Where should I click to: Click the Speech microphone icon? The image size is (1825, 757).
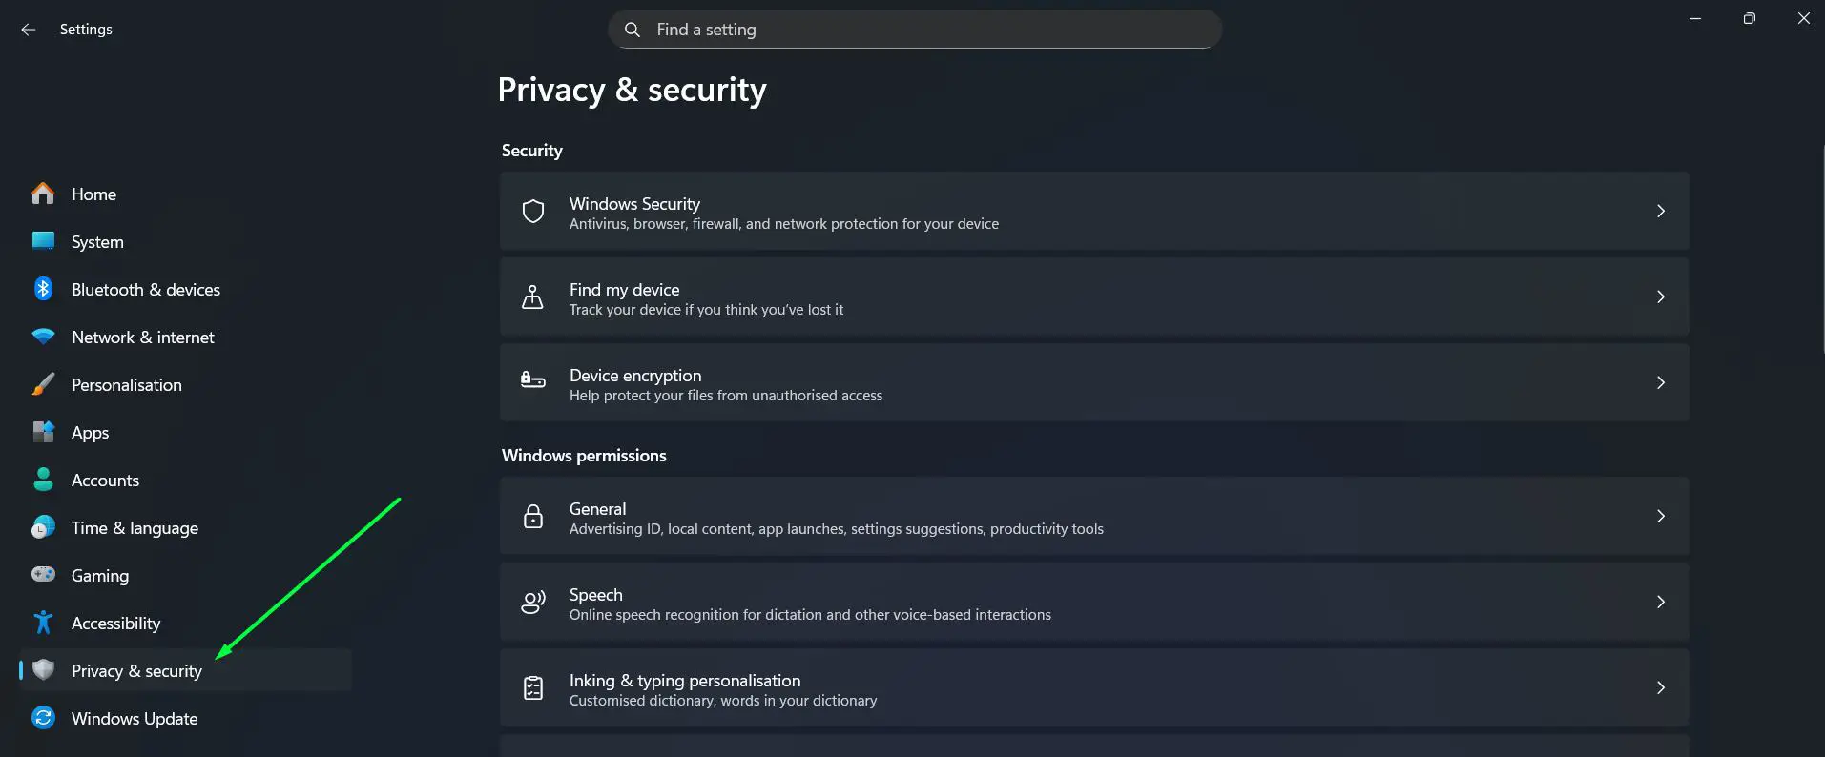click(532, 602)
